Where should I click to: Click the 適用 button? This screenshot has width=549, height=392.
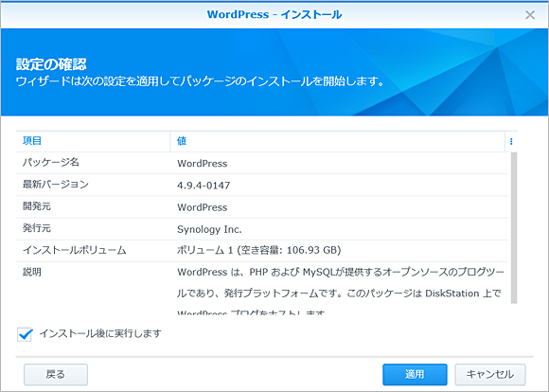[415, 374]
